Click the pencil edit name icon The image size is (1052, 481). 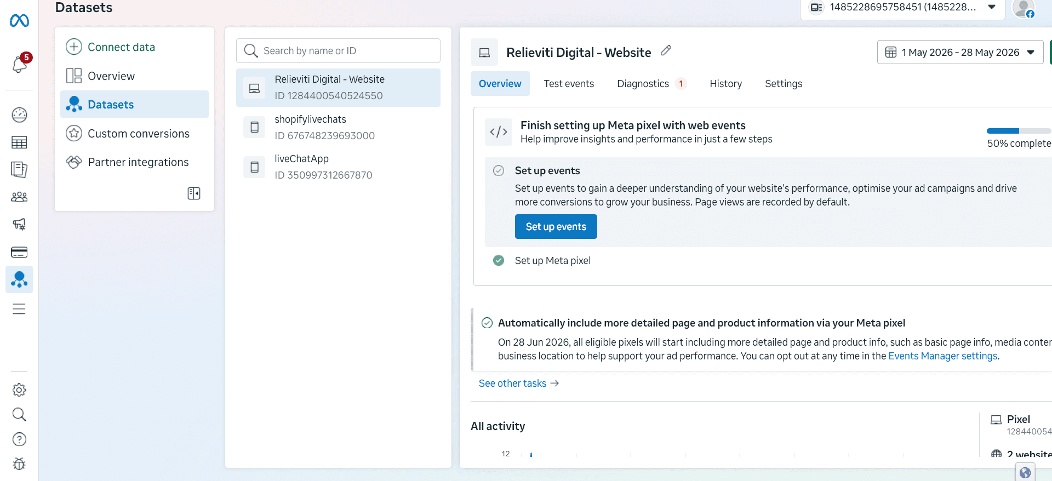pyautogui.click(x=666, y=51)
